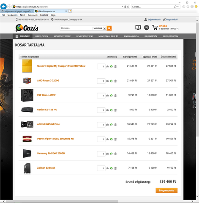
Task: Click the KOSÁR cart summary text
Action: [x=169, y=27]
